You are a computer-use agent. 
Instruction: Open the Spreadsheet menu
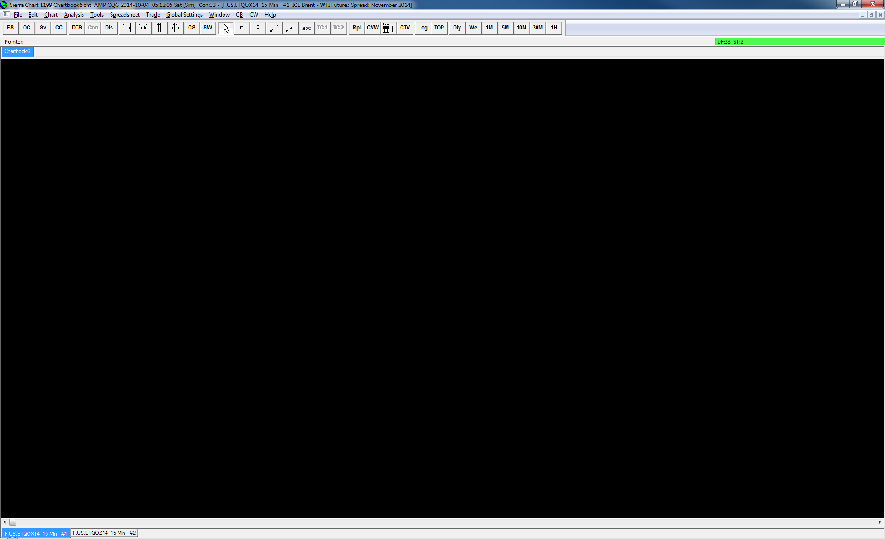coord(124,15)
